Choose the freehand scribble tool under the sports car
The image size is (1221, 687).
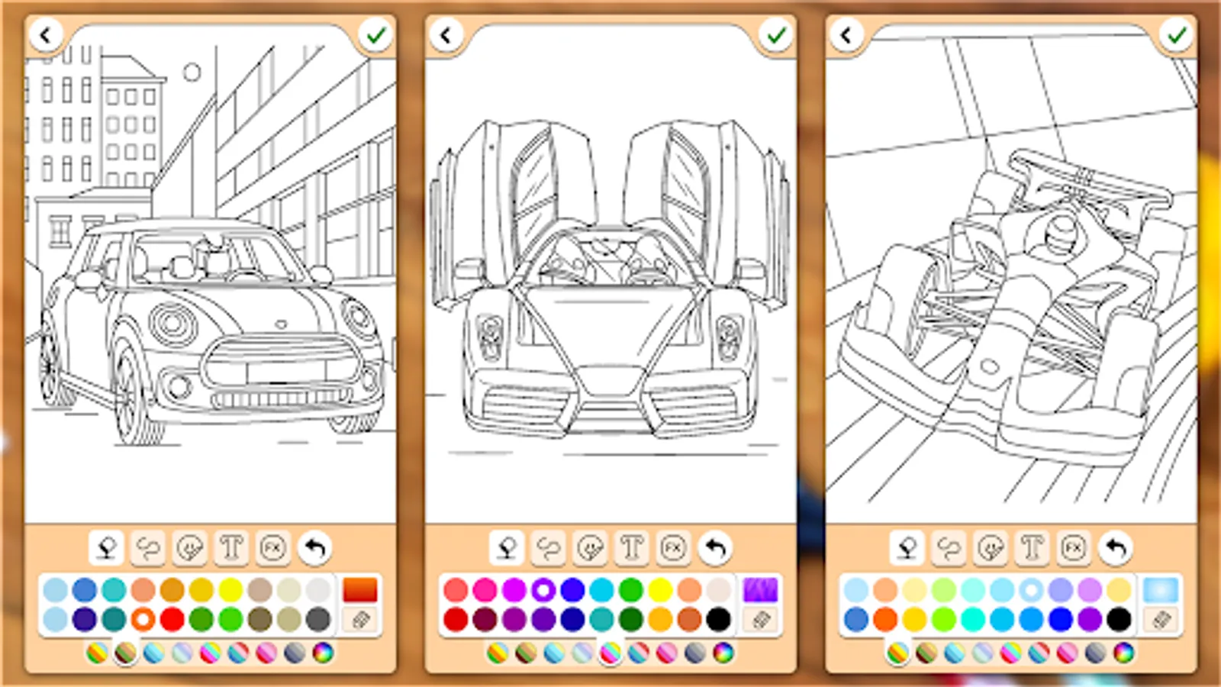point(549,547)
